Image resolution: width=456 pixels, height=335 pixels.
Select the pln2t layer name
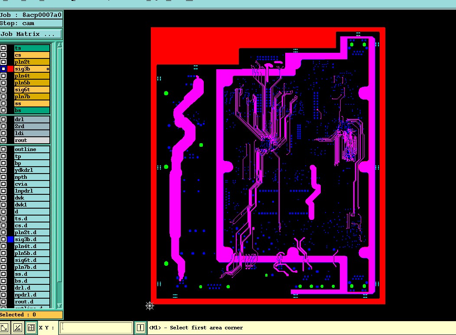tap(32, 62)
